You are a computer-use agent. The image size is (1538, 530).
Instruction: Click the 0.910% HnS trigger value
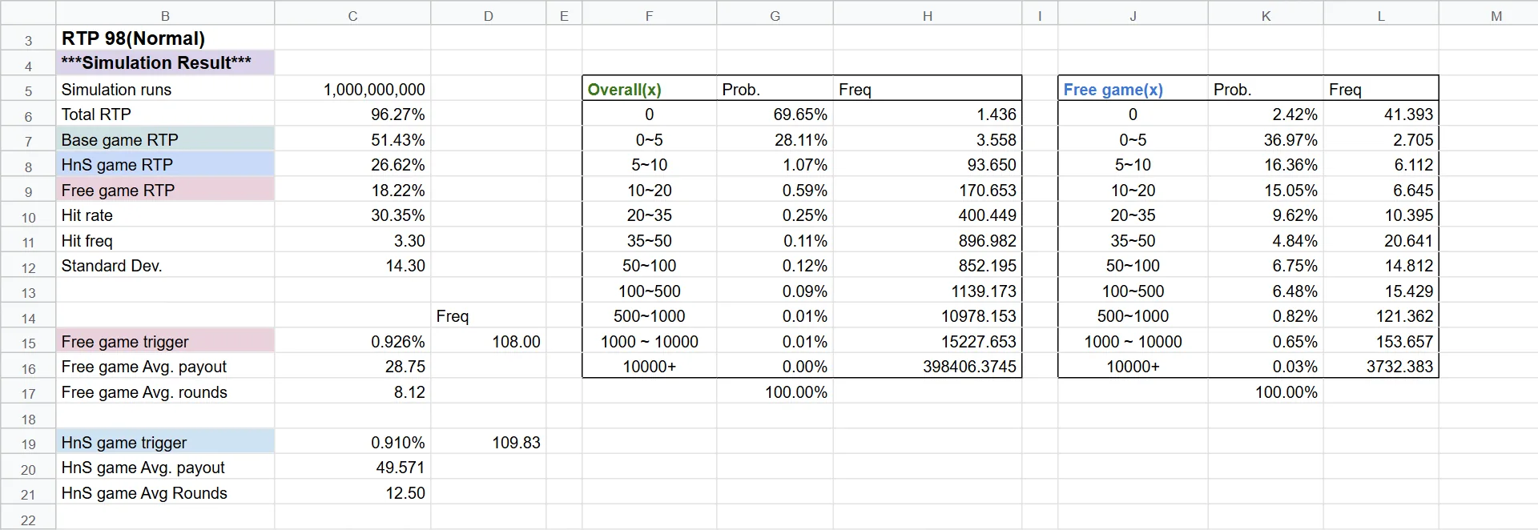[x=352, y=442]
